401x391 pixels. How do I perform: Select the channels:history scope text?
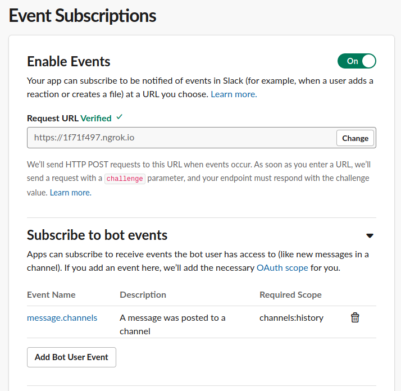point(291,318)
